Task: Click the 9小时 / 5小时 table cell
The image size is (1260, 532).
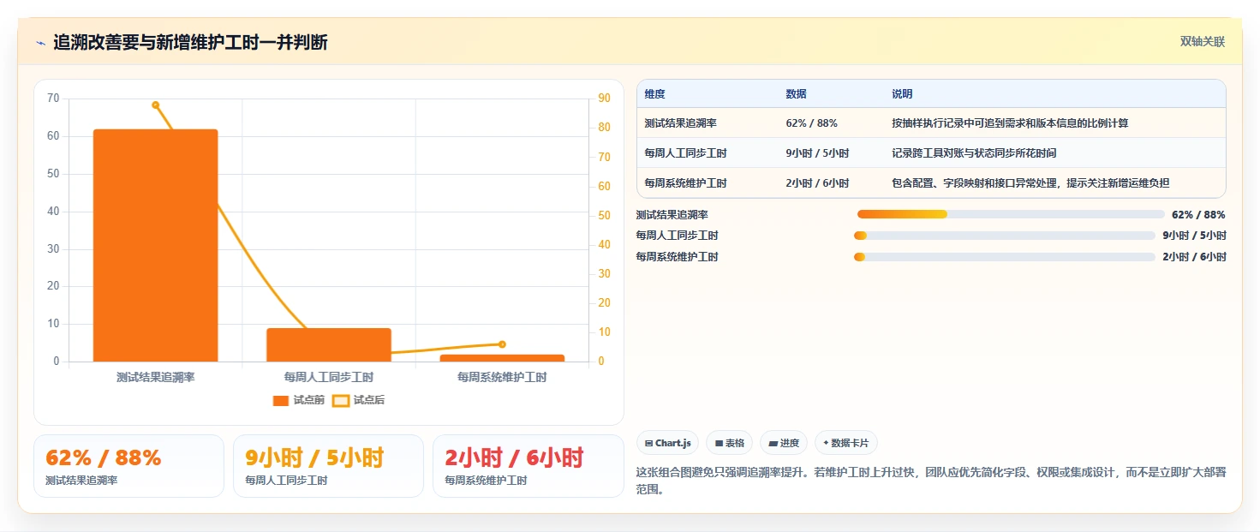Action: 817,153
